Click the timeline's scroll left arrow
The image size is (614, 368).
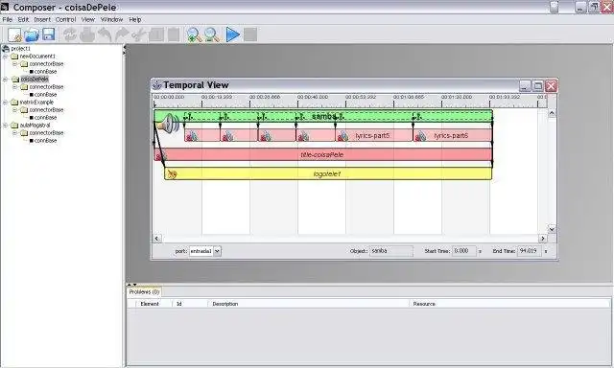pos(157,239)
